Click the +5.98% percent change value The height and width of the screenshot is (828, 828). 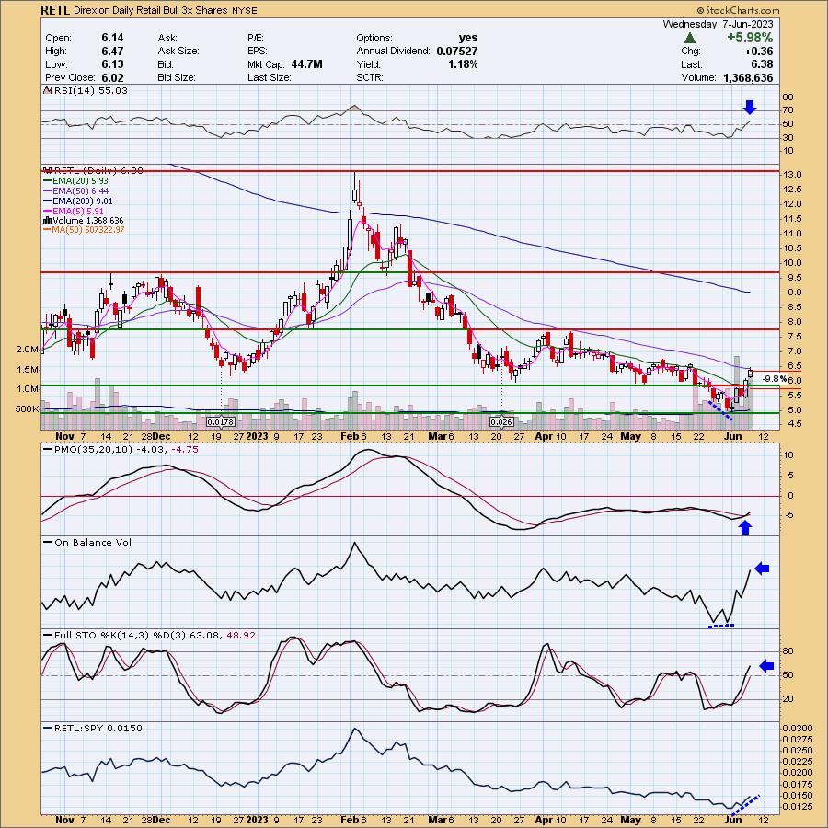click(750, 38)
